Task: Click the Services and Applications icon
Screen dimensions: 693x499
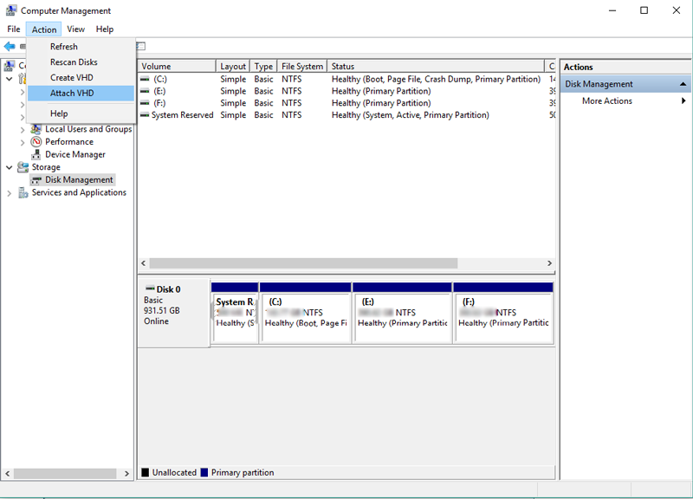Action: (x=23, y=192)
